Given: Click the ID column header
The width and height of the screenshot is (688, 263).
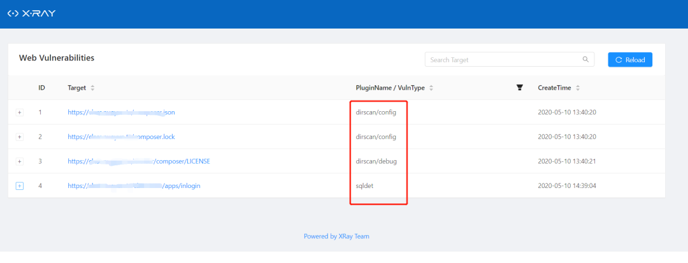Looking at the screenshot, I should click(41, 88).
